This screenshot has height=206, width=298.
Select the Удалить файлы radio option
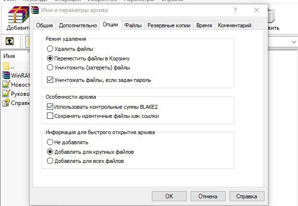click(50, 49)
